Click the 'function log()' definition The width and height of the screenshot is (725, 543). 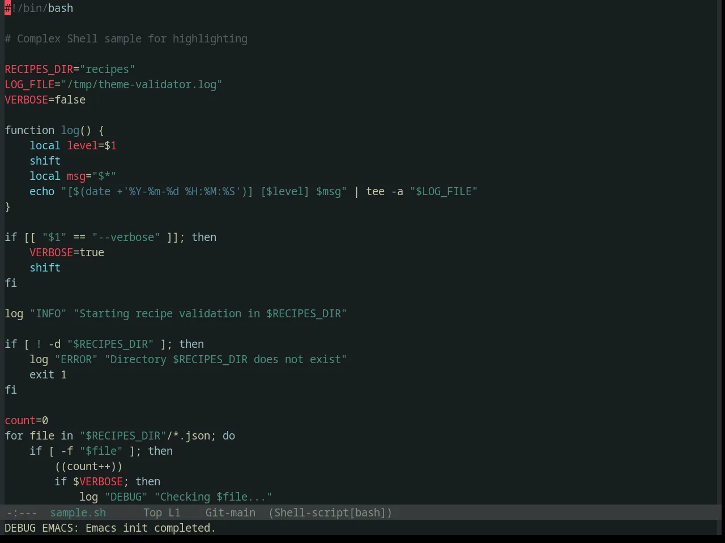coord(54,130)
